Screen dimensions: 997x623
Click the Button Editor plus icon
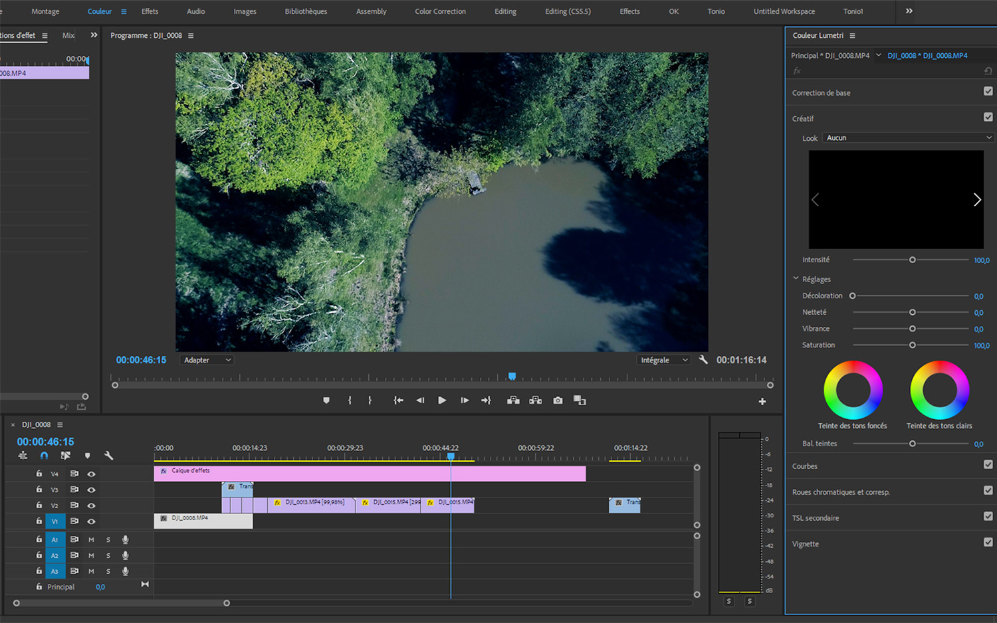[x=762, y=401]
